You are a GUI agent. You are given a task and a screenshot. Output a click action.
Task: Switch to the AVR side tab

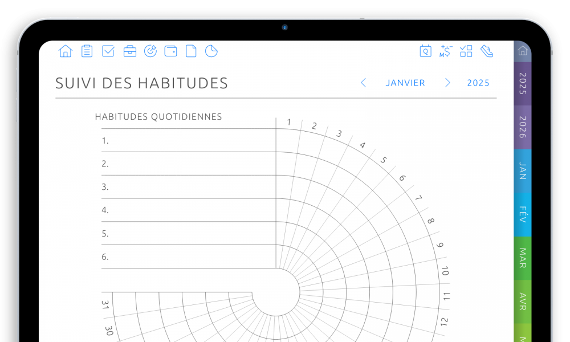click(523, 302)
